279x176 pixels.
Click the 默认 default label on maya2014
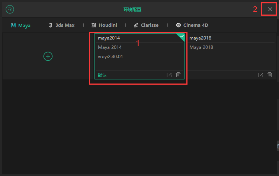[102, 75]
